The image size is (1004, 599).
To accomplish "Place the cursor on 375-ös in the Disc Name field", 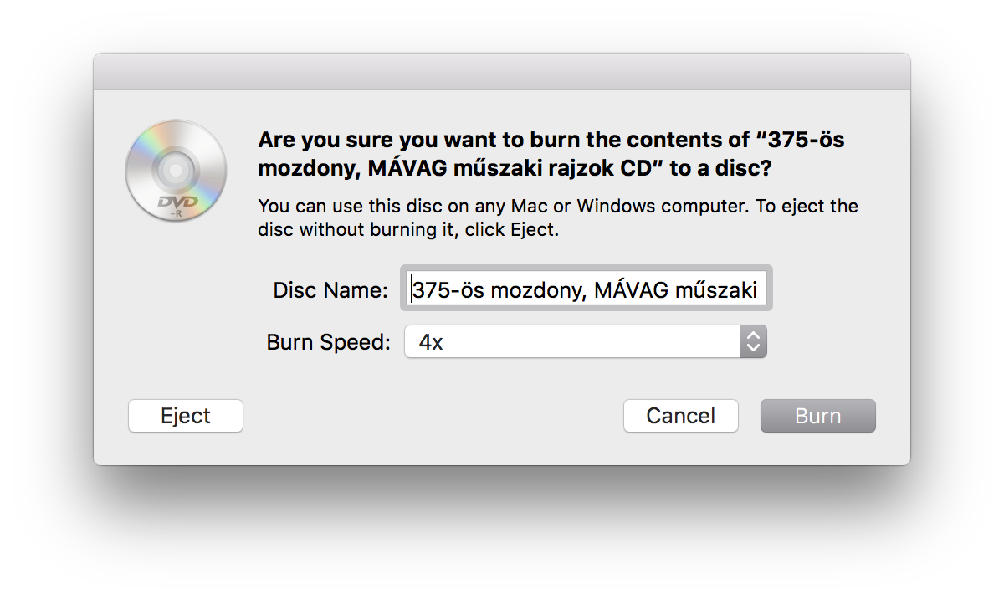I will tap(448, 290).
